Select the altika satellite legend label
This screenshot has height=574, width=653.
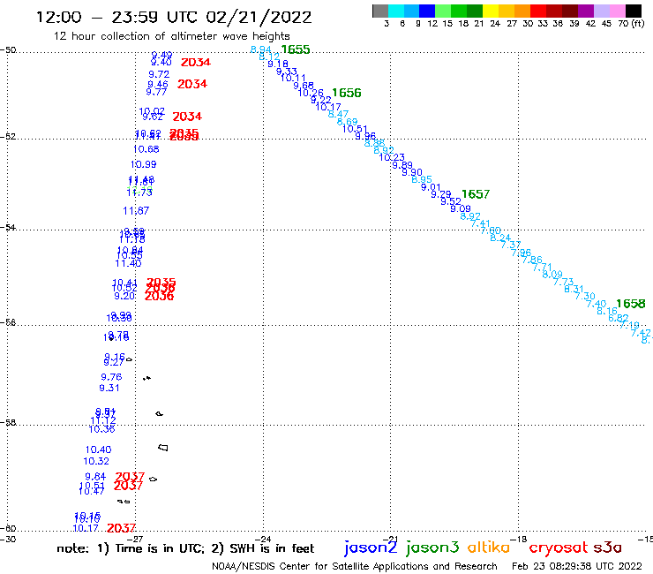coord(488,548)
